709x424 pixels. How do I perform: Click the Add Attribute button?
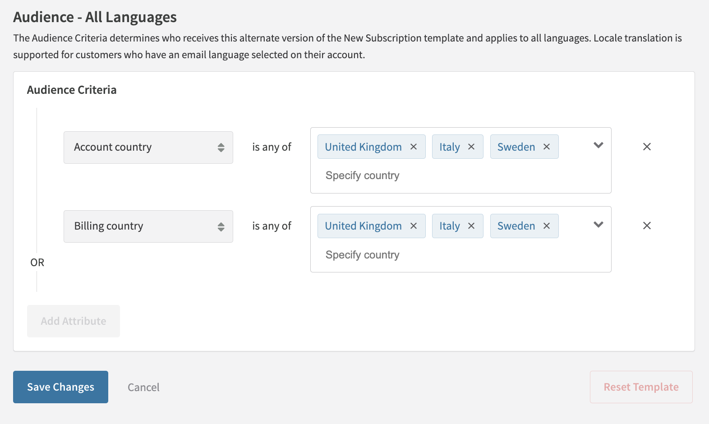(x=74, y=321)
